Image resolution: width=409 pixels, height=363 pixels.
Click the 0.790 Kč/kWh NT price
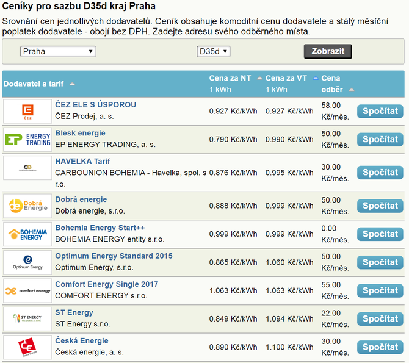(233, 140)
